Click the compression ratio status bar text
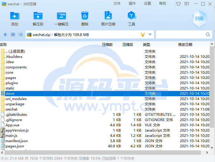215x162 pixels. (x=90, y=158)
